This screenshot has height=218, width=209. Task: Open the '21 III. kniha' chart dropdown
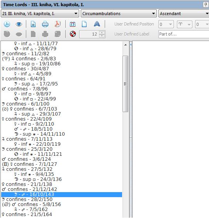pyautogui.click(x=40, y=14)
